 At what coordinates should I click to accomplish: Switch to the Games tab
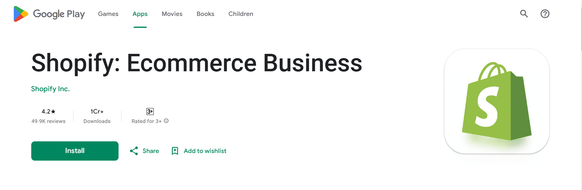108,14
